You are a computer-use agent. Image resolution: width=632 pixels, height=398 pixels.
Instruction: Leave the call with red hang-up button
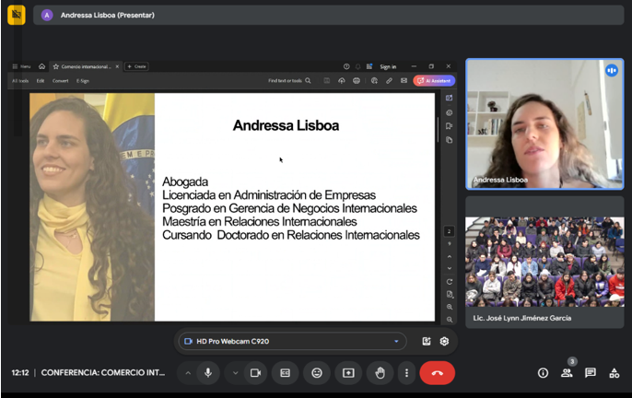[x=437, y=373]
